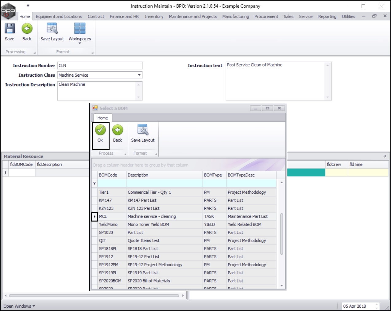Open the Manufacturing tab
391x311 pixels.
coord(236,17)
